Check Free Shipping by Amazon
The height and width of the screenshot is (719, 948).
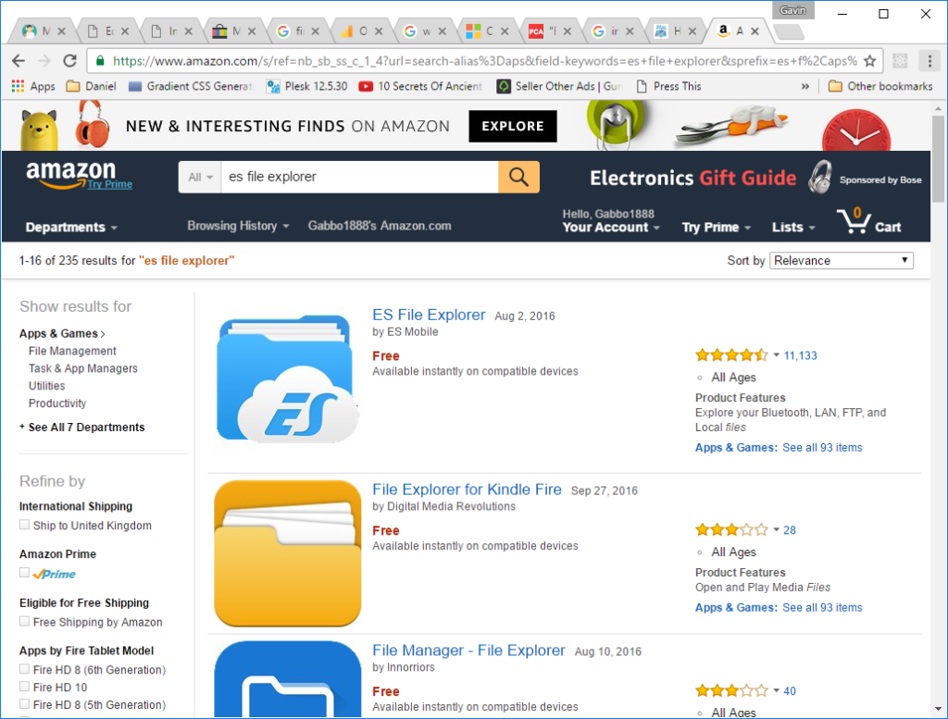point(24,621)
